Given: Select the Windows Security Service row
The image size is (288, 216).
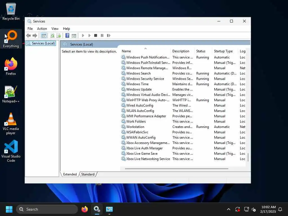Looking at the screenshot, I should pyautogui.click(x=183, y=79).
